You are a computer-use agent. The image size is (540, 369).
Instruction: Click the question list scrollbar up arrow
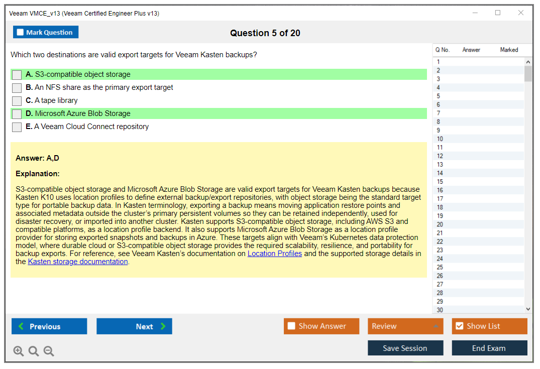click(528, 62)
